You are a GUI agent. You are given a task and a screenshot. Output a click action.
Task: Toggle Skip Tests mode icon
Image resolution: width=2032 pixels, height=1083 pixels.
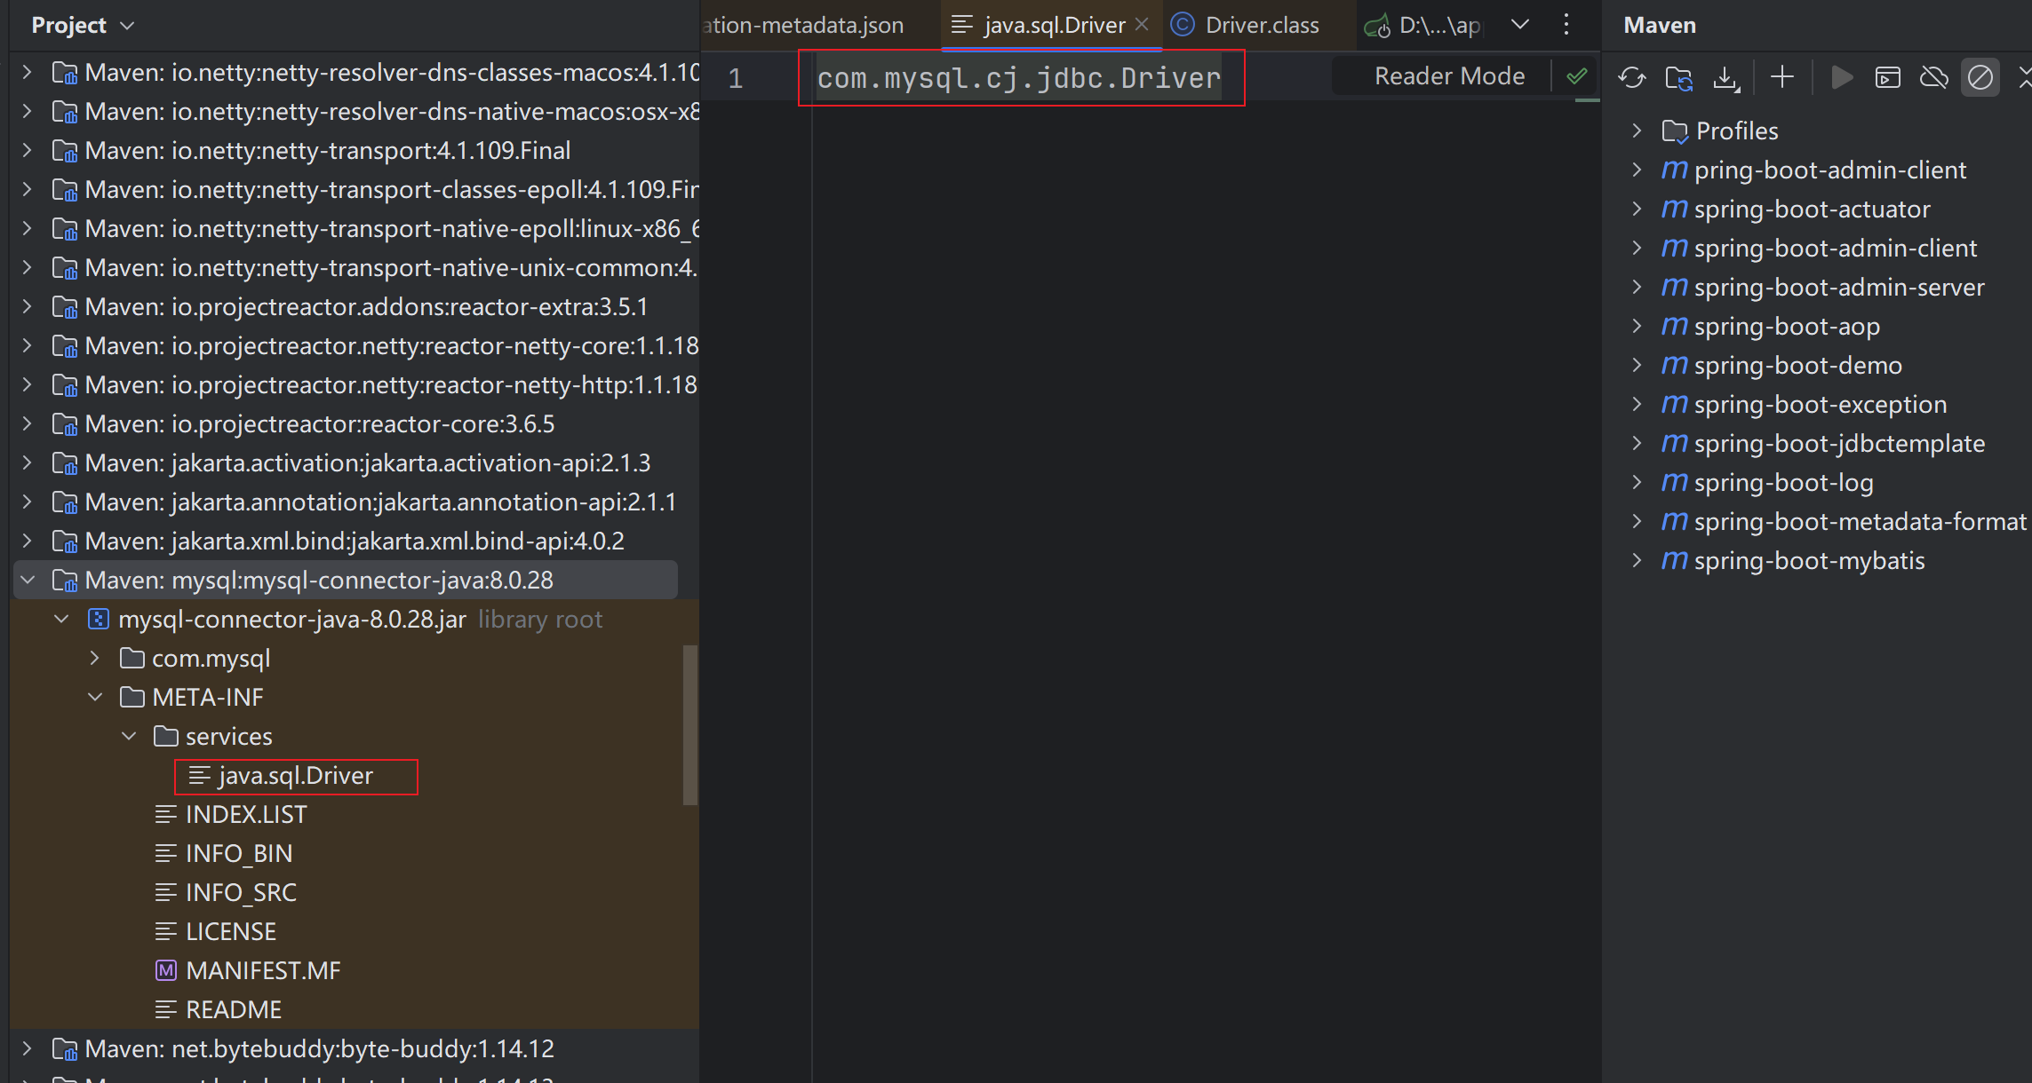(x=1980, y=78)
